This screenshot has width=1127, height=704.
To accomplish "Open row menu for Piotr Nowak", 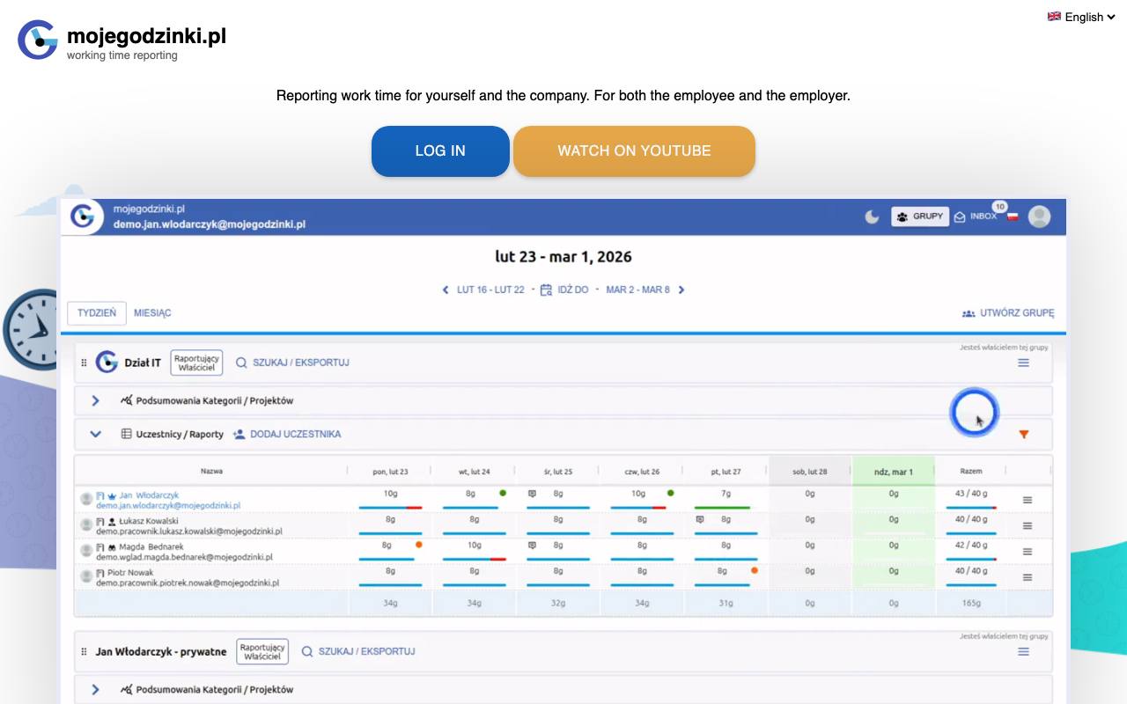I will pyautogui.click(x=1027, y=577).
